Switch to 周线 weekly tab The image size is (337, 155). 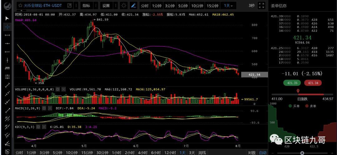tap(202, 153)
